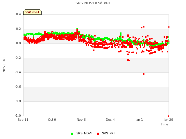Screen dimensions: 186x139
Task: Click the -0.4 y-axis tick label
Action: click(x=18, y=72)
